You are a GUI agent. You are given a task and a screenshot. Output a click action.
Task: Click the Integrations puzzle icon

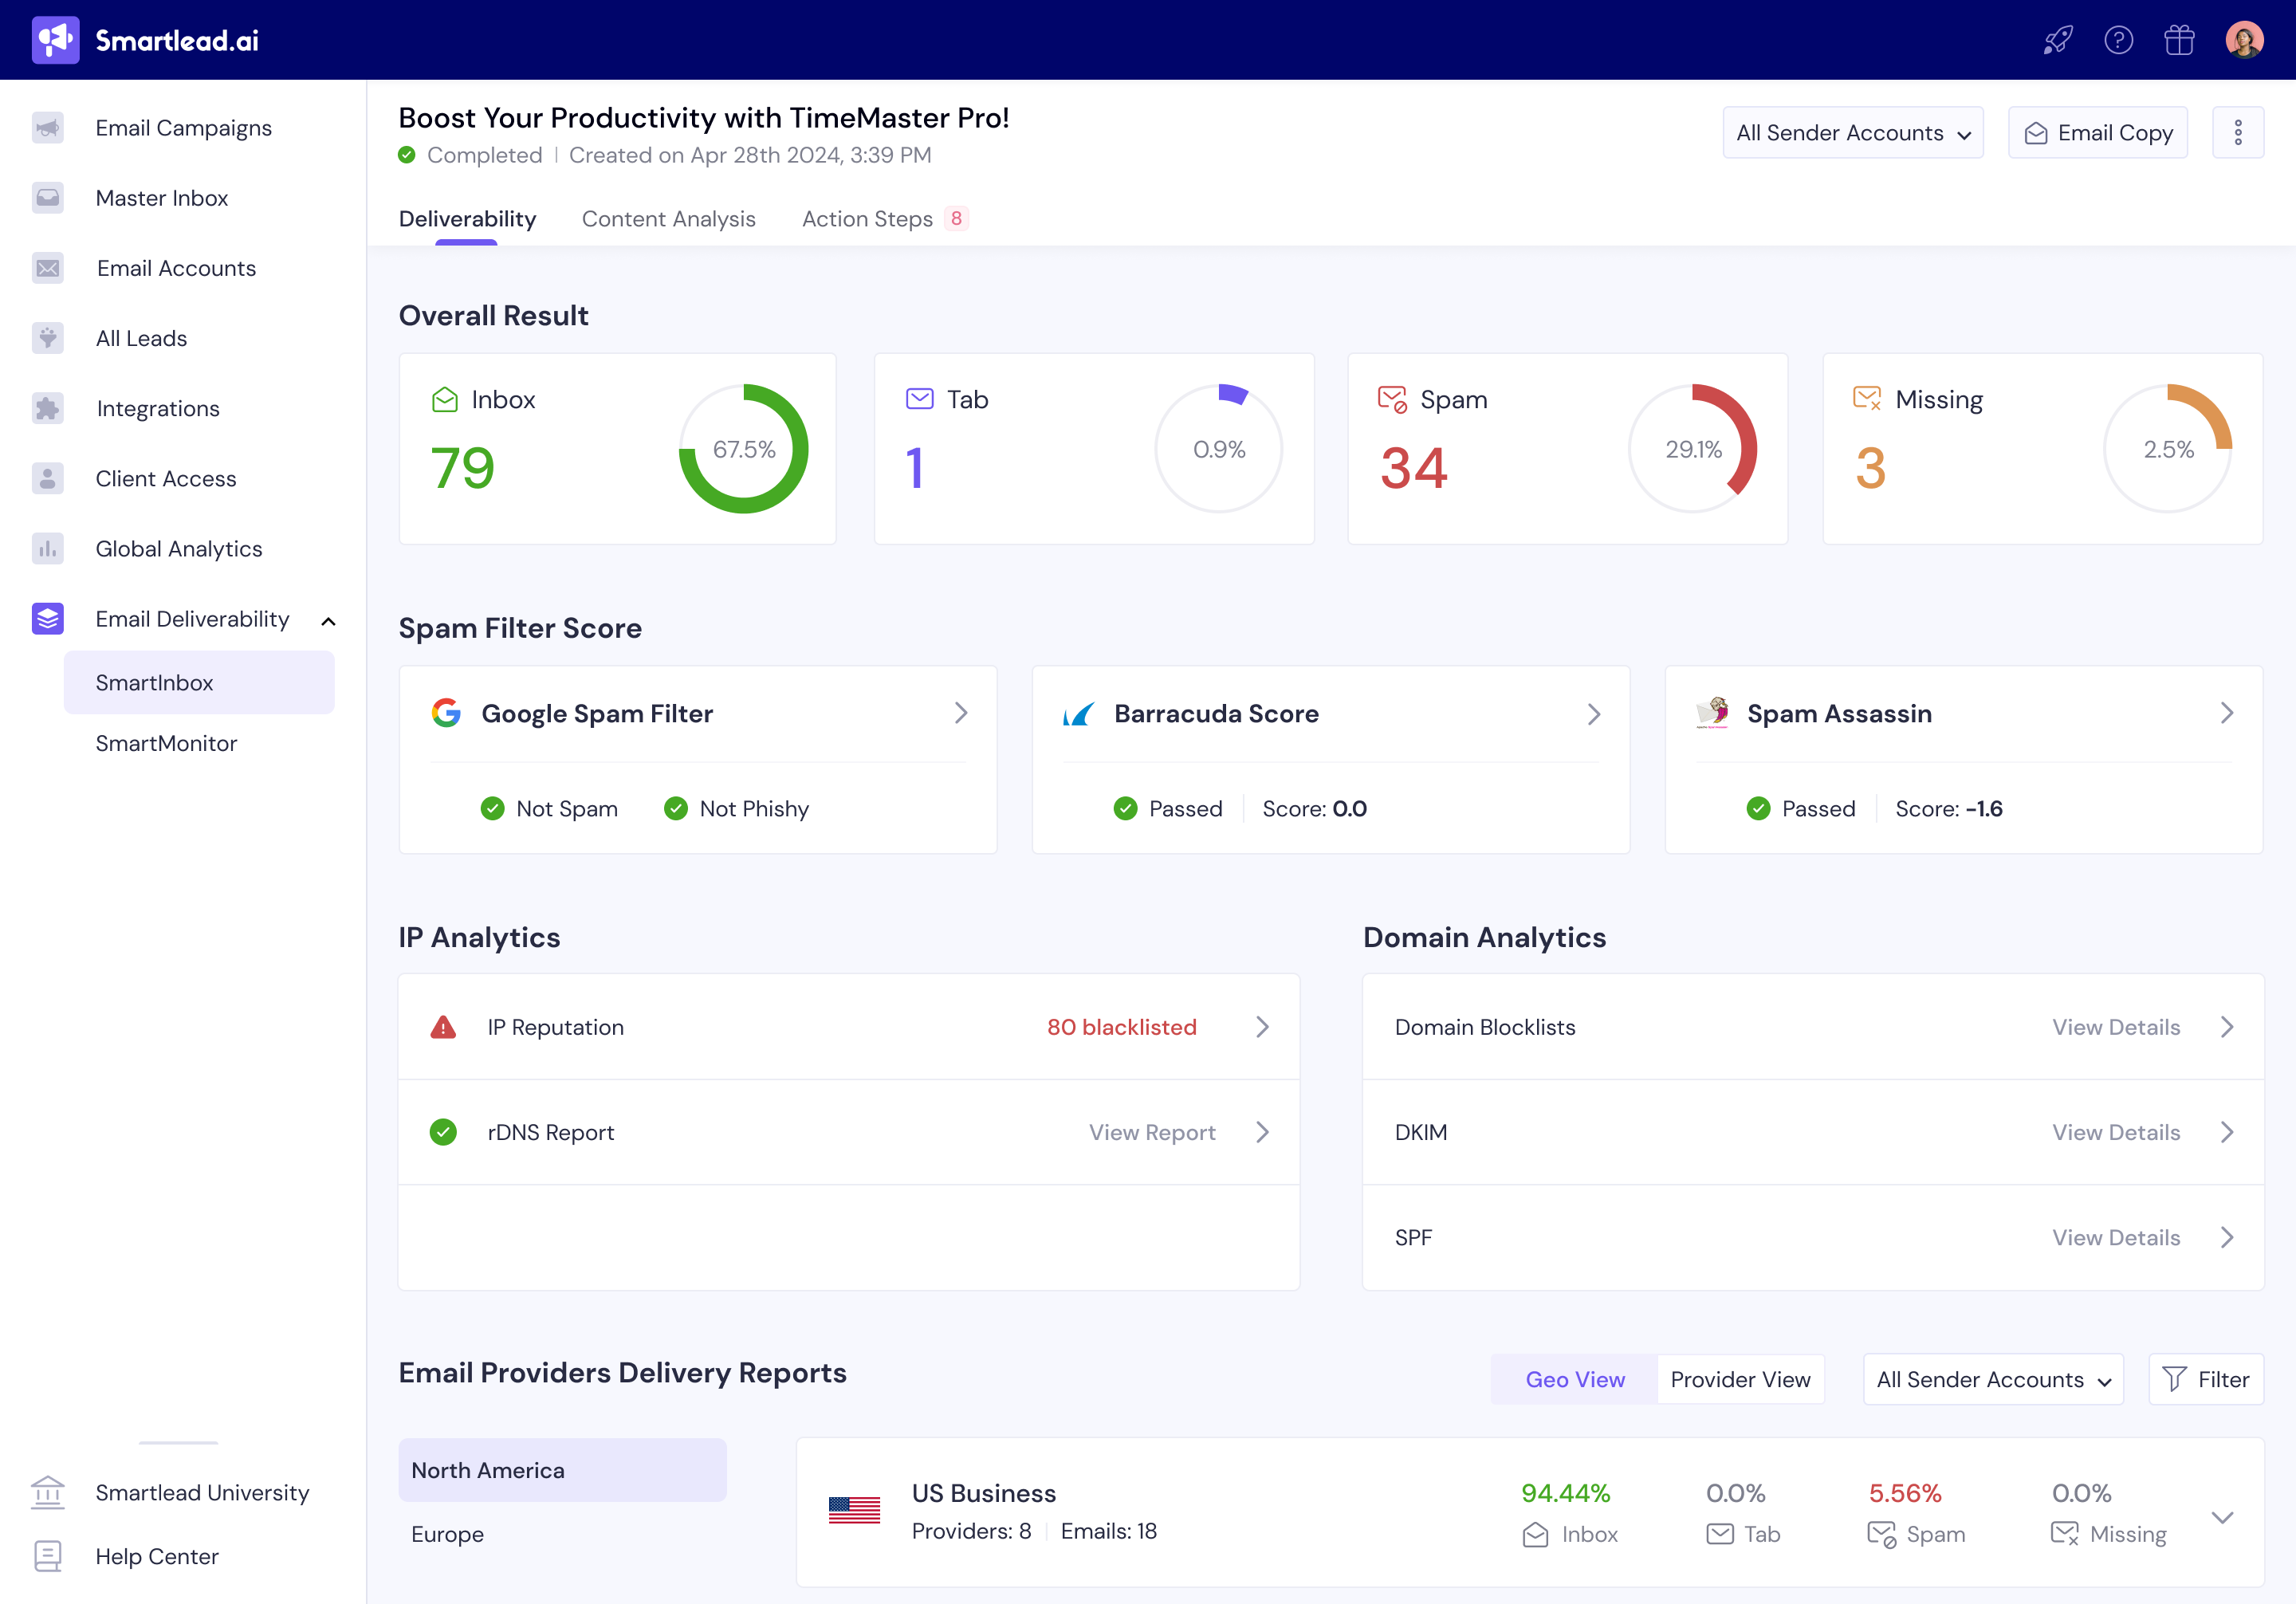click(x=47, y=409)
